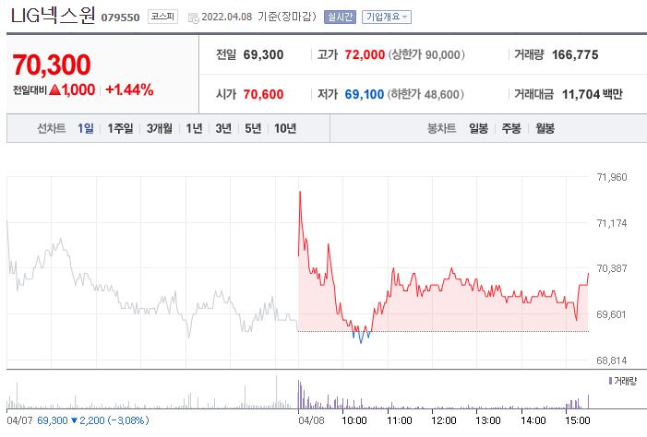Click the stock name LIG넥스원
This screenshot has width=647, height=437.
pos(53,16)
